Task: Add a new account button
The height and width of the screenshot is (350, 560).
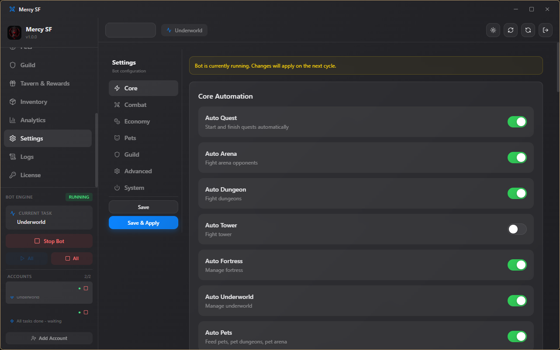Action: tap(49, 338)
